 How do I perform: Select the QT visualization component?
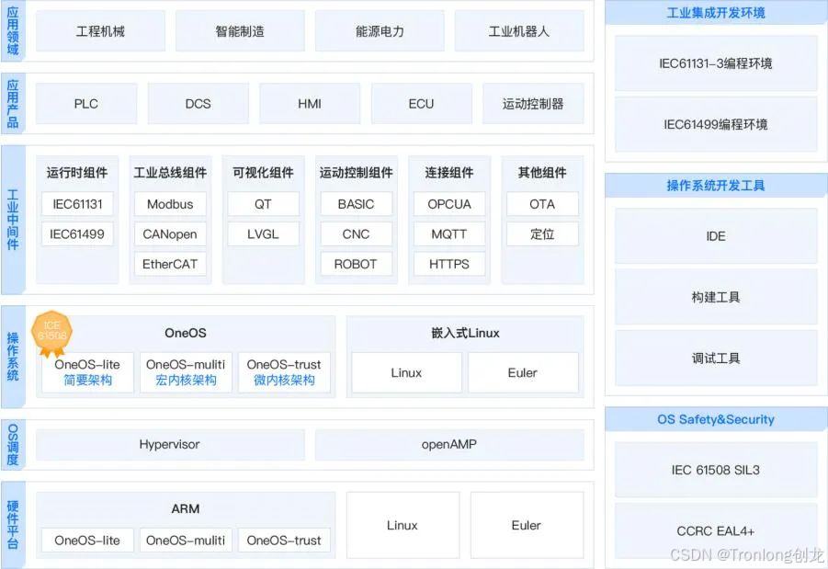click(263, 204)
